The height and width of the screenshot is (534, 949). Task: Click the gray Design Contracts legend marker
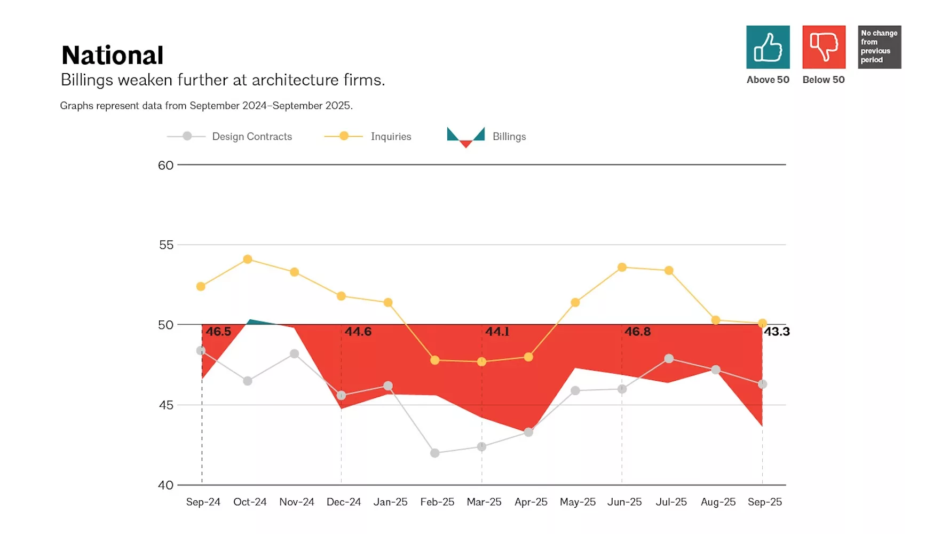tap(187, 136)
